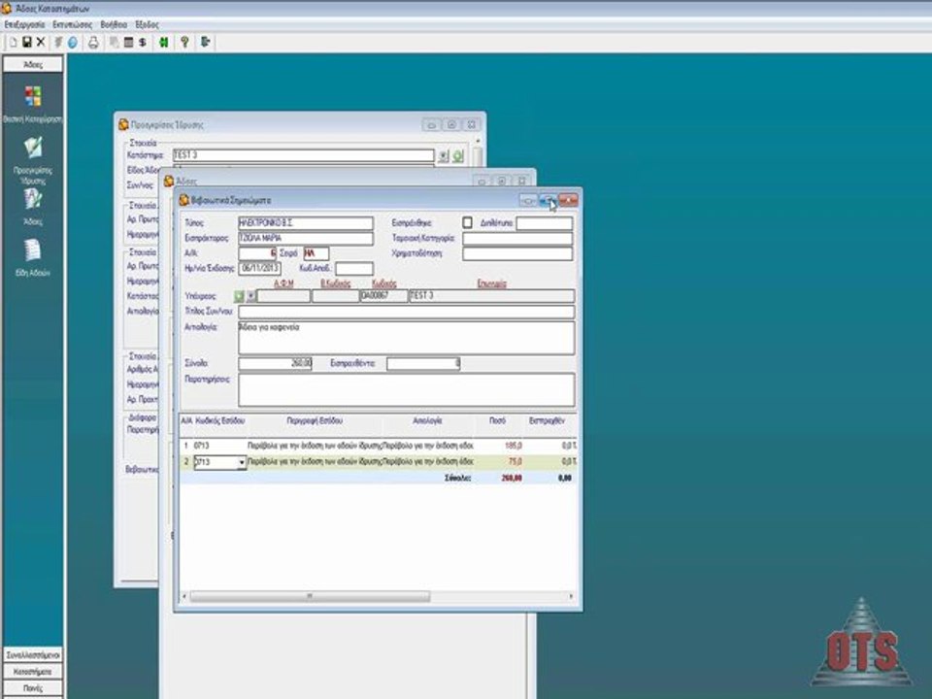Open Είδη Αδειών sidebar page icon
Image resolution: width=932 pixels, height=699 pixels.
(33, 250)
